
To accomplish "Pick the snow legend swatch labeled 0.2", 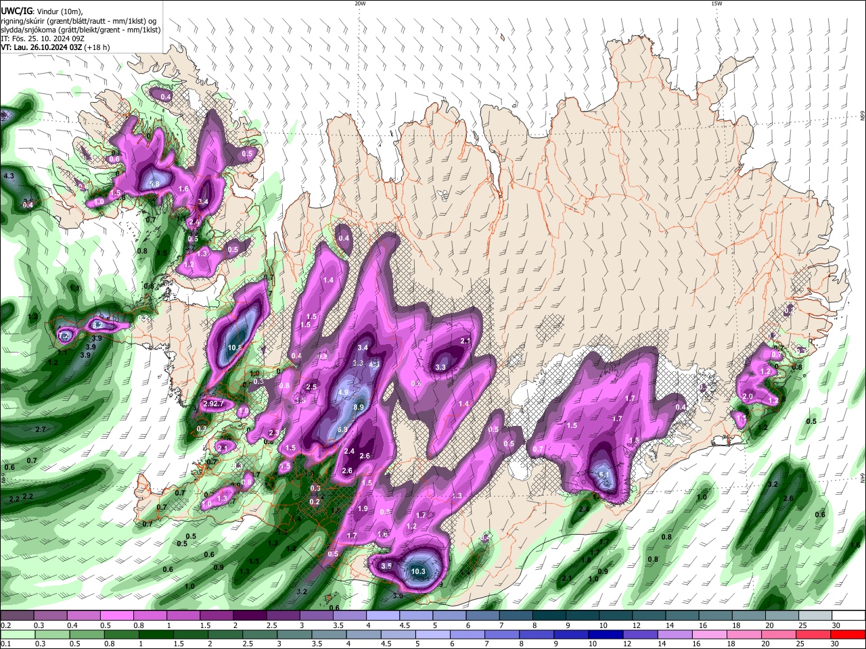I will click(x=16, y=616).
